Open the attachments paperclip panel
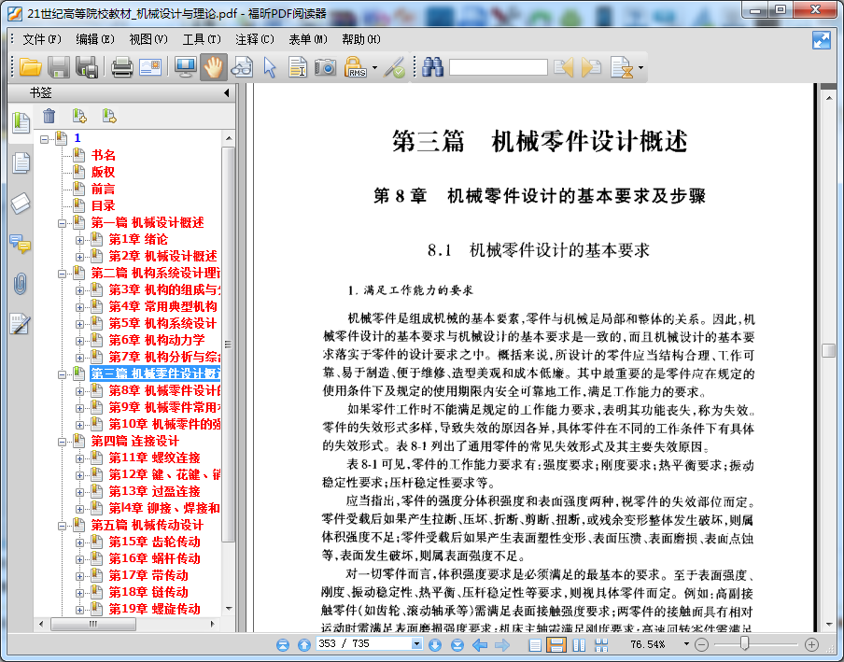 tap(21, 284)
